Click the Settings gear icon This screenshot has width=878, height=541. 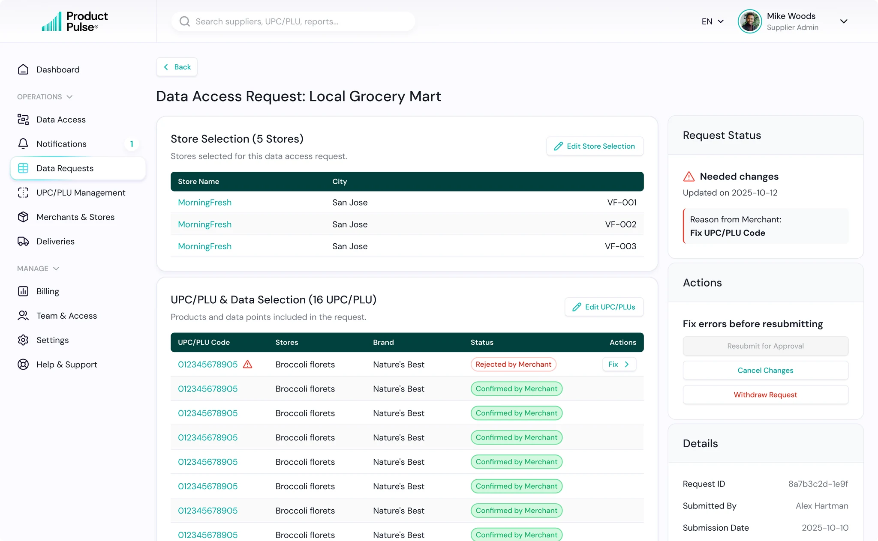tap(23, 340)
